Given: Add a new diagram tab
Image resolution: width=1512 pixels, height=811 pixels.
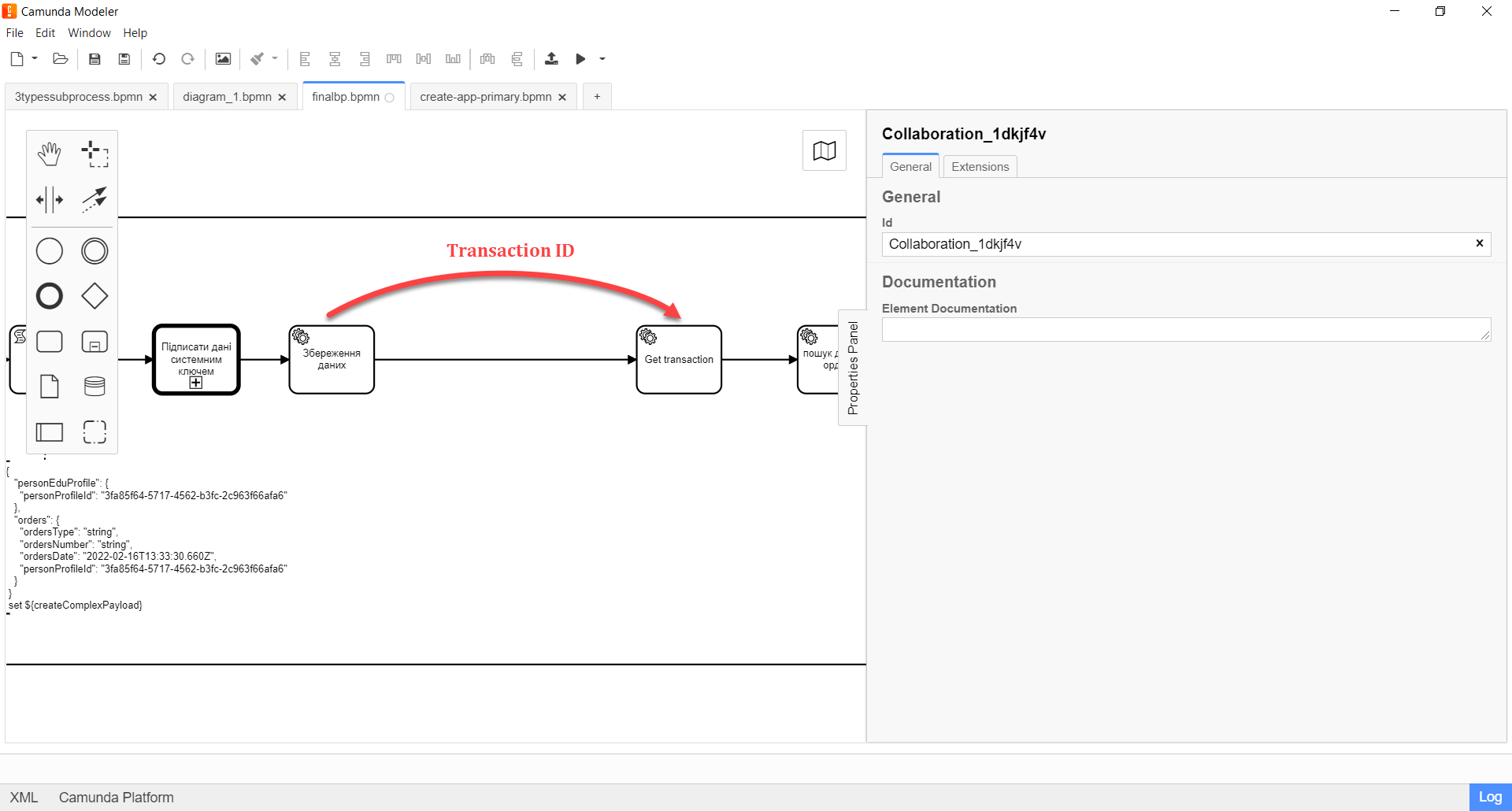Looking at the screenshot, I should pos(597,97).
